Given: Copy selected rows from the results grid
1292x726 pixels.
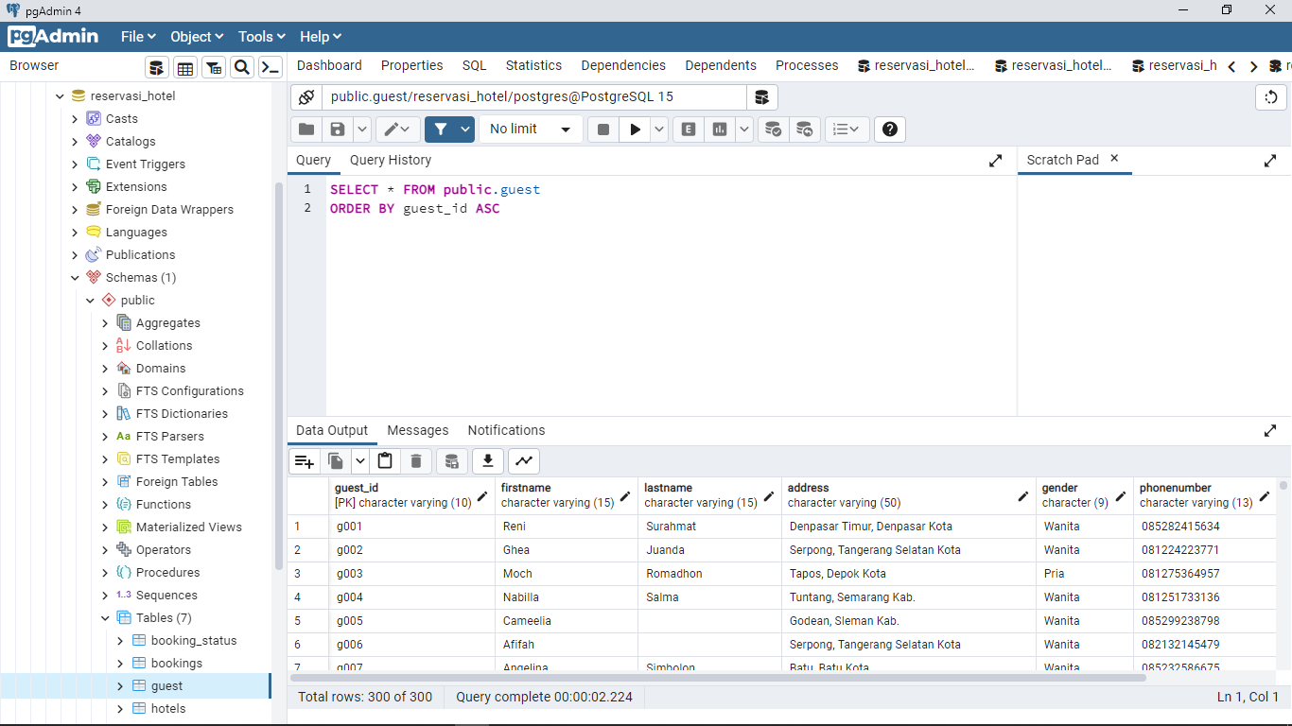Looking at the screenshot, I should [x=335, y=460].
